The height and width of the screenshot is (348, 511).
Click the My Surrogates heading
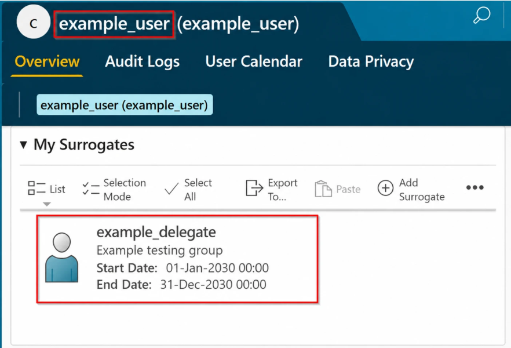coord(84,145)
